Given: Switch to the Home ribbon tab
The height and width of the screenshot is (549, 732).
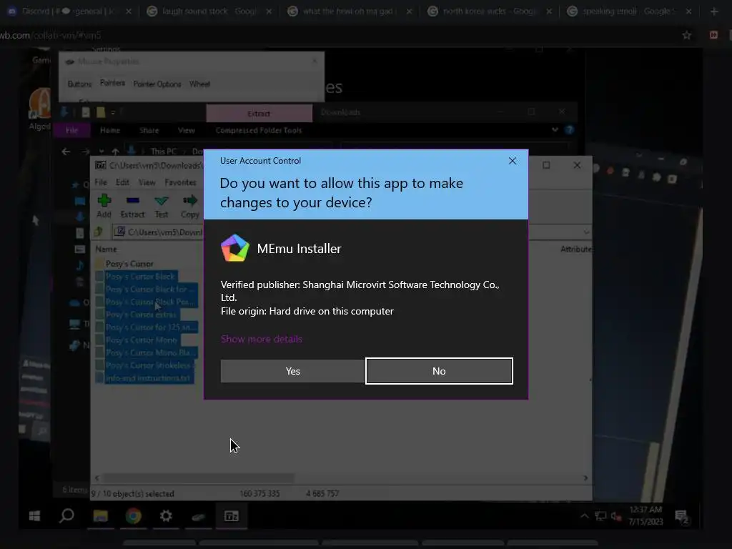Looking at the screenshot, I should [109, 130].
